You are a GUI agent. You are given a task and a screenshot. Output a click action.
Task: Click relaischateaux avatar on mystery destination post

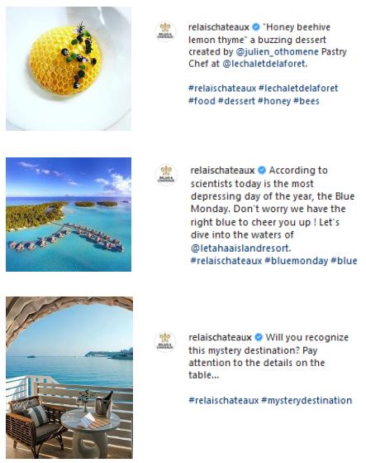165,342
